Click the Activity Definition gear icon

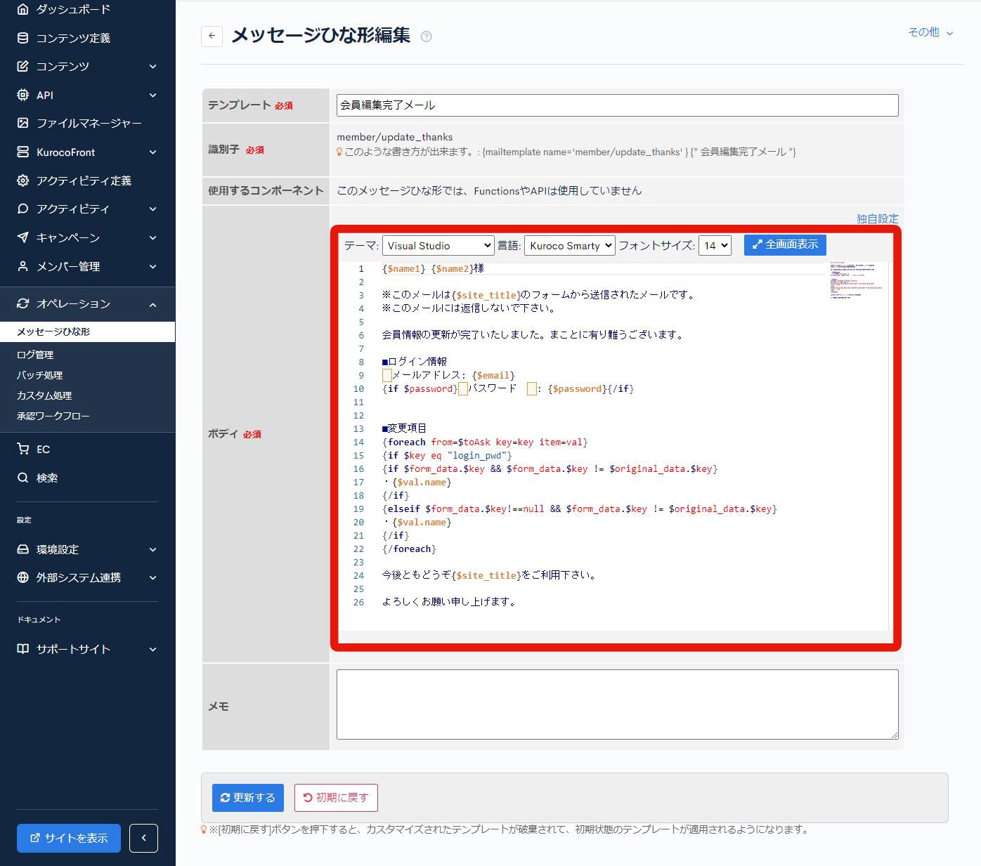coord(23,181)
